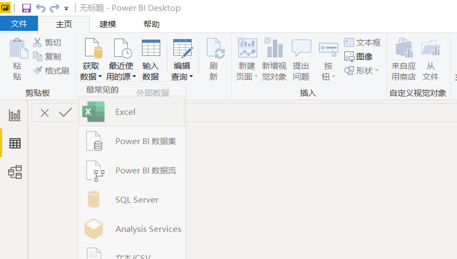Insert a 文本框 text box

point(362,43)
